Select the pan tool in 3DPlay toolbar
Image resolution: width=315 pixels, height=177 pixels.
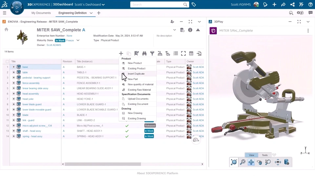(251, 162)
